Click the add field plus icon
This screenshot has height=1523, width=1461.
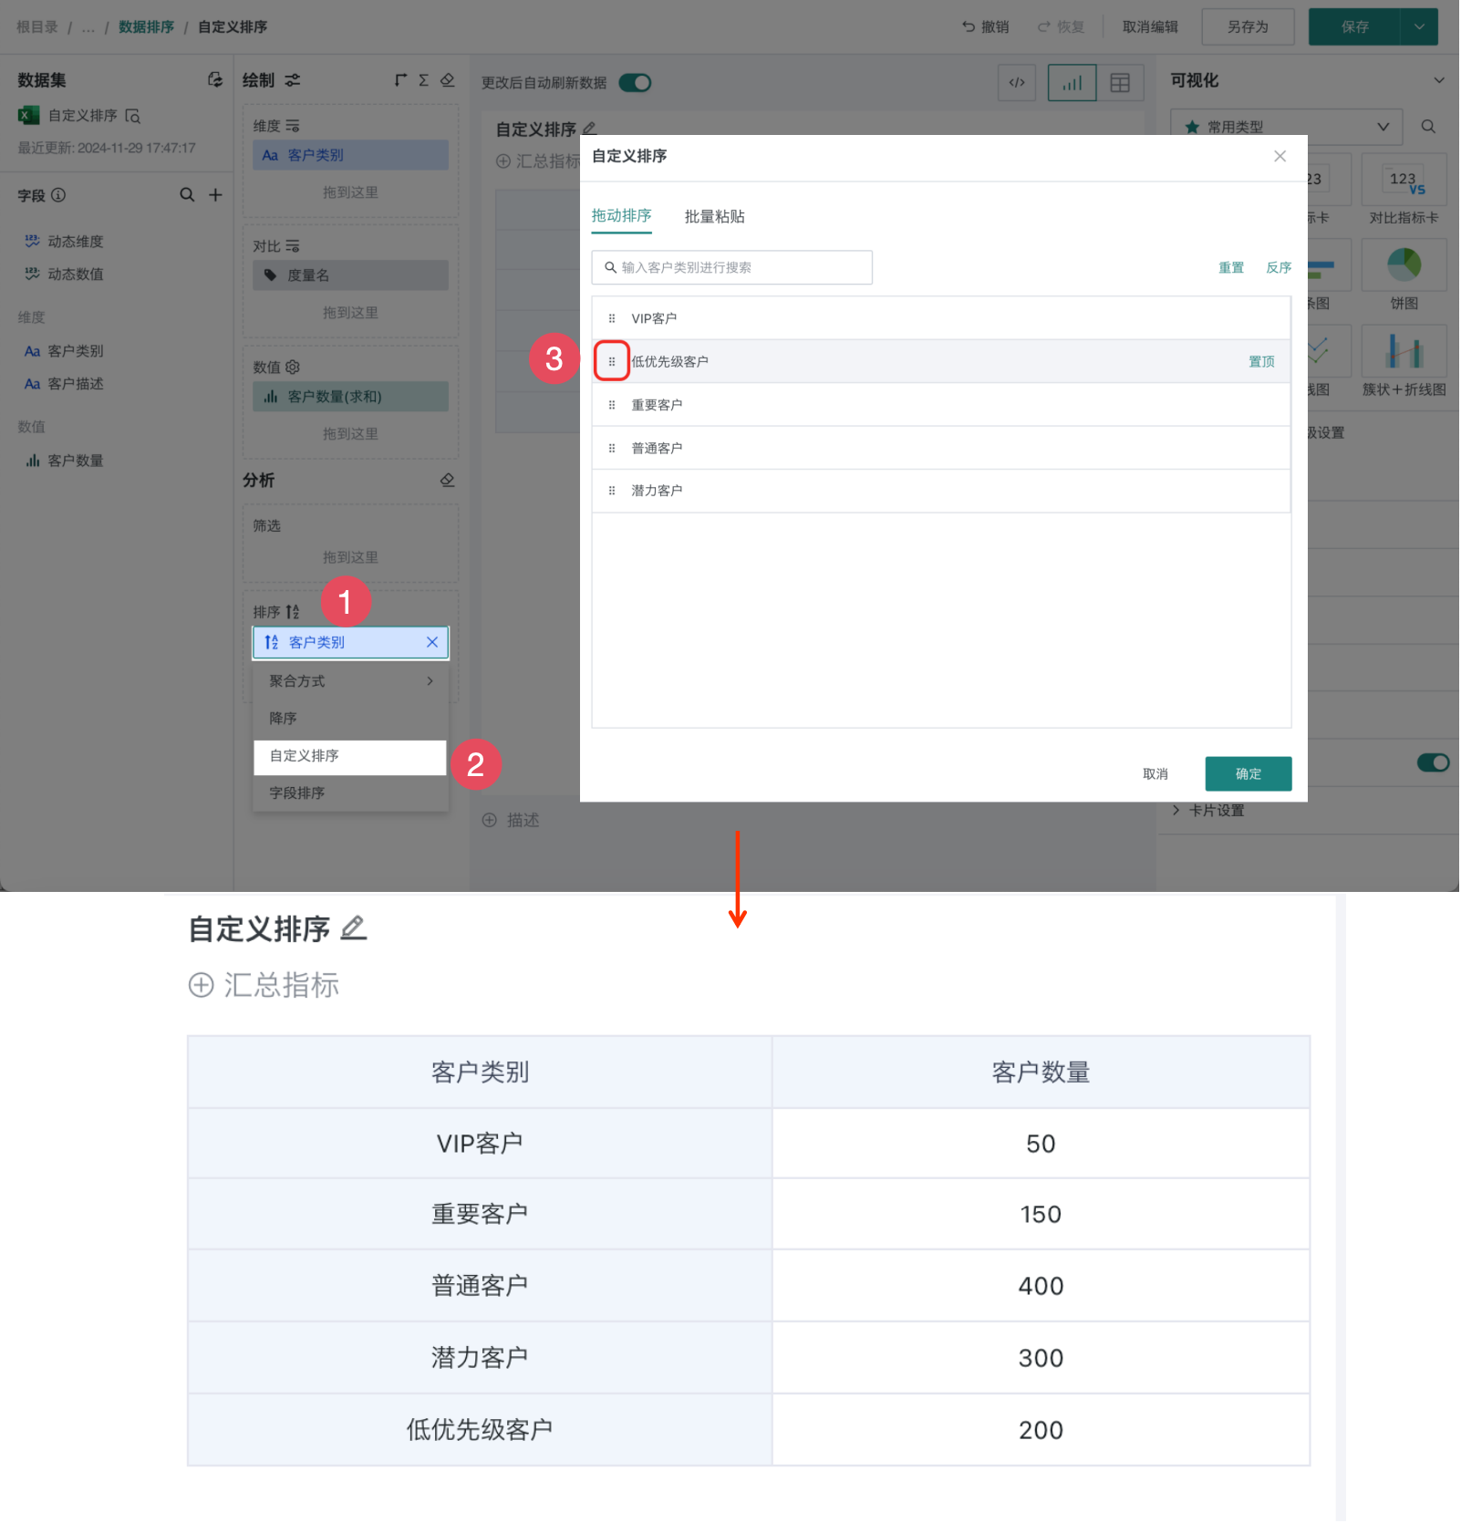tap(215, 194)
